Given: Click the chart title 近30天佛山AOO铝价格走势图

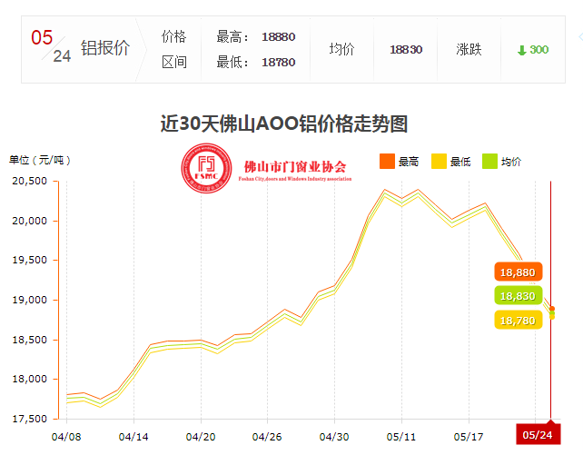Looking at the screenshot, I should (x=284, y=124).
